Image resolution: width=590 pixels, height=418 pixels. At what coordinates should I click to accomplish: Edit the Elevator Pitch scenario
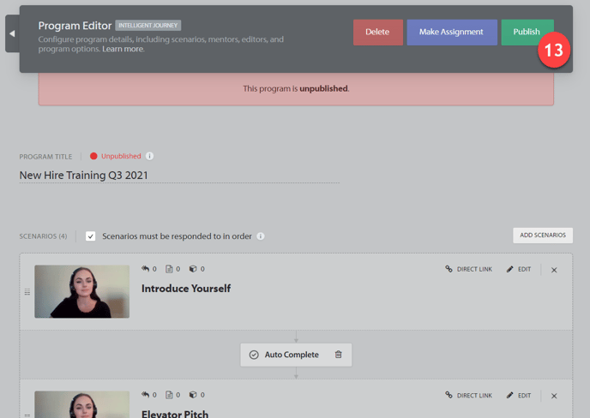click(x=519, y=396)
